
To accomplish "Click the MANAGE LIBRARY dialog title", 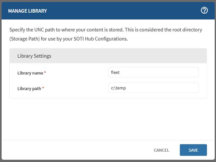I will coord(27,11).
